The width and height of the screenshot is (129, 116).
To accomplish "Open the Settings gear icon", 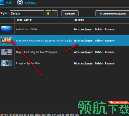I will [x=20, y=3].
